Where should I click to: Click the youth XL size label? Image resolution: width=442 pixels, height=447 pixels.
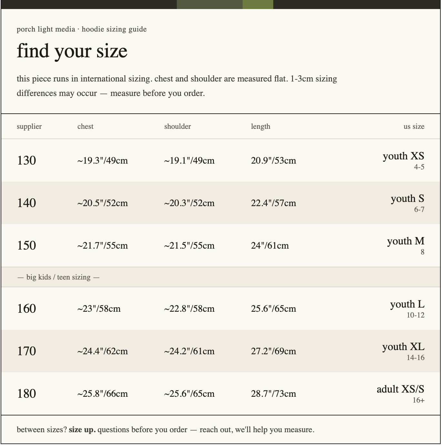click(x=403, y=347)
